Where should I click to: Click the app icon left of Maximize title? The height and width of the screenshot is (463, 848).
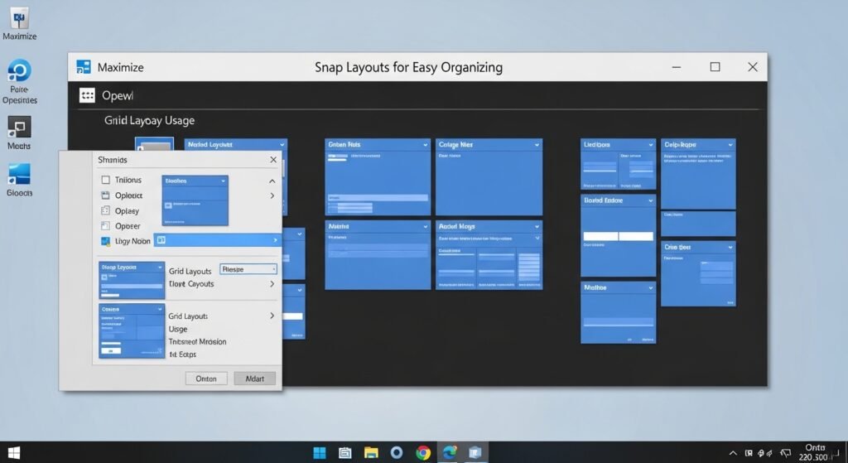83,67
